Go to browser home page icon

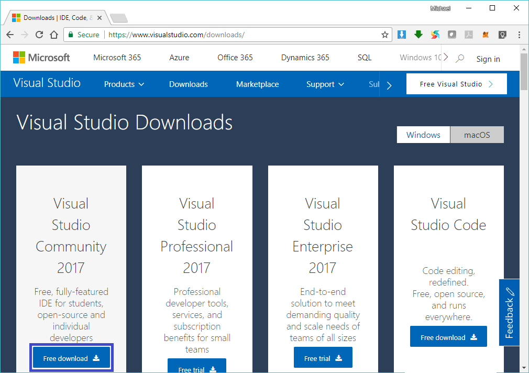(54, 35)
